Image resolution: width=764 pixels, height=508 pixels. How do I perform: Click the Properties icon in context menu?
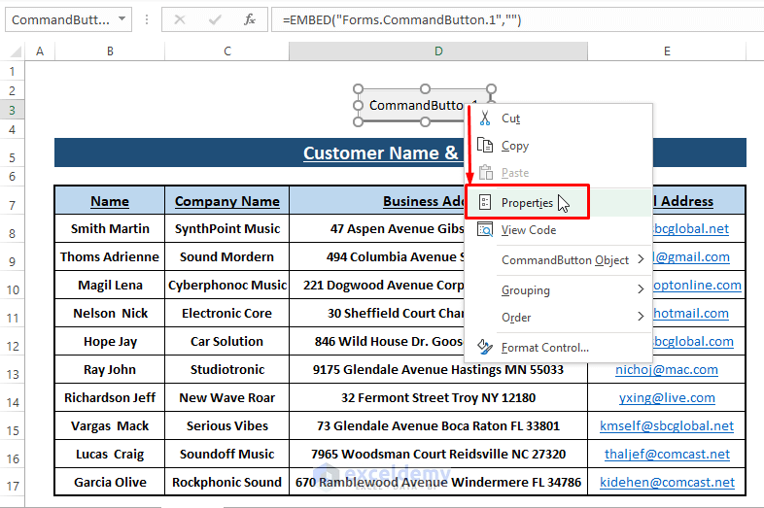click(484, 203)
